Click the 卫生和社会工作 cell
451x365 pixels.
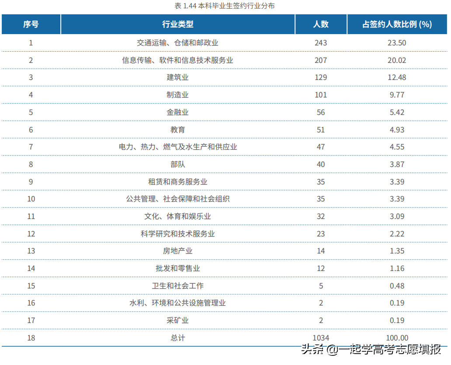[177, 285]
